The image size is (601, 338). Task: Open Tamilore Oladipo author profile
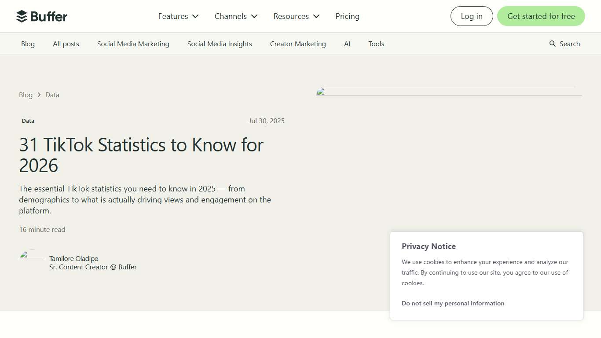[74, 258]
